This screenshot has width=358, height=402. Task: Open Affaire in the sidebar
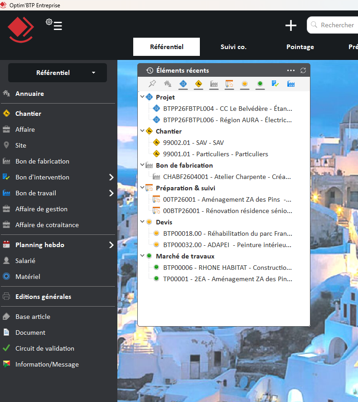tap(25, 129)
